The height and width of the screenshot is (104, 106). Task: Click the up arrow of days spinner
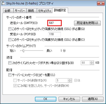[70, 79]
